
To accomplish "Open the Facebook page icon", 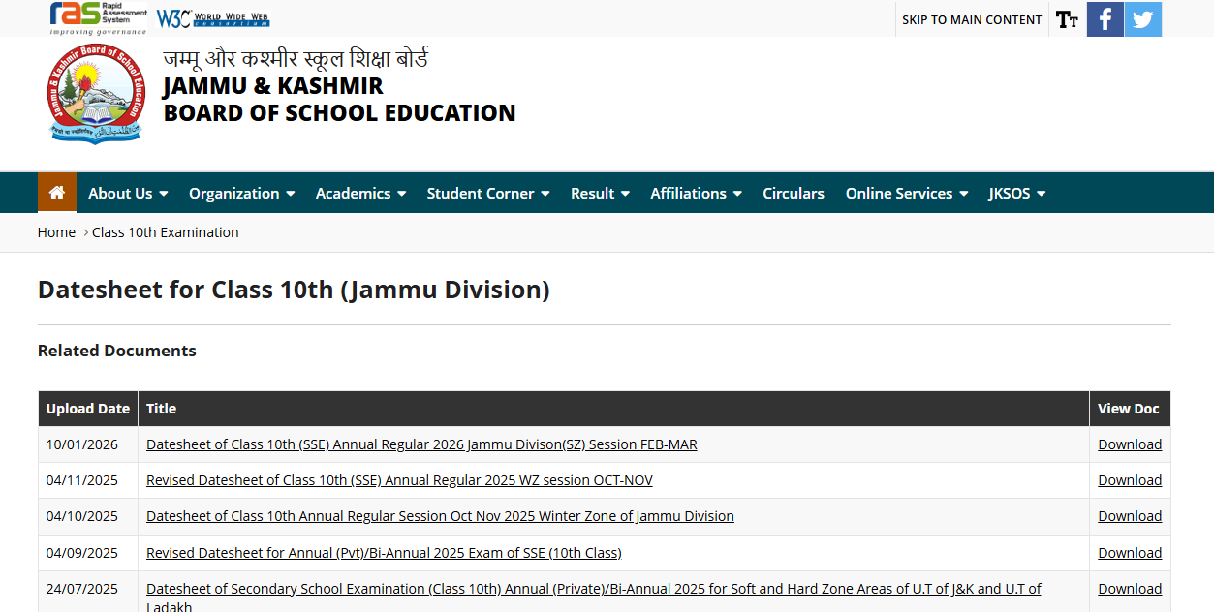I will [1105, 19].
